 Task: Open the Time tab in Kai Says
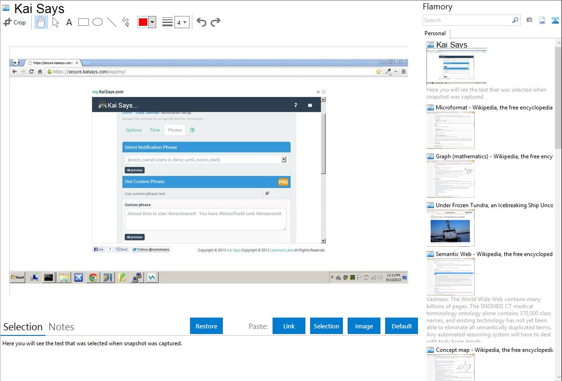[x=155, y=130]
